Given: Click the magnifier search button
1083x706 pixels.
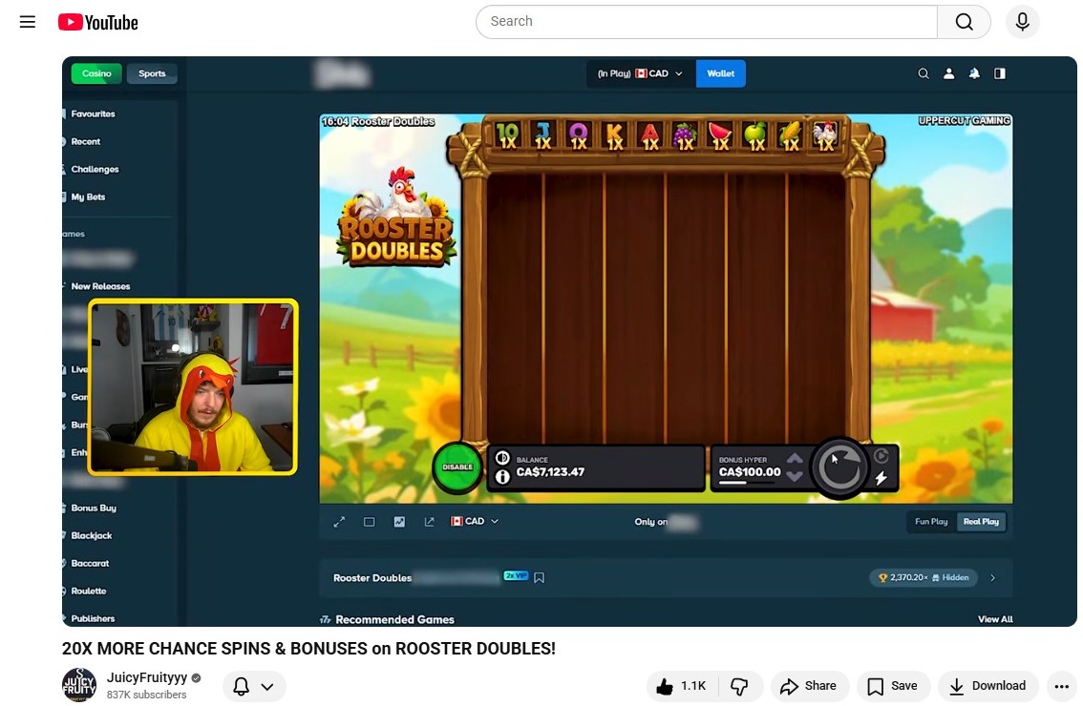Looking at the screenshot, I should 965,21.
